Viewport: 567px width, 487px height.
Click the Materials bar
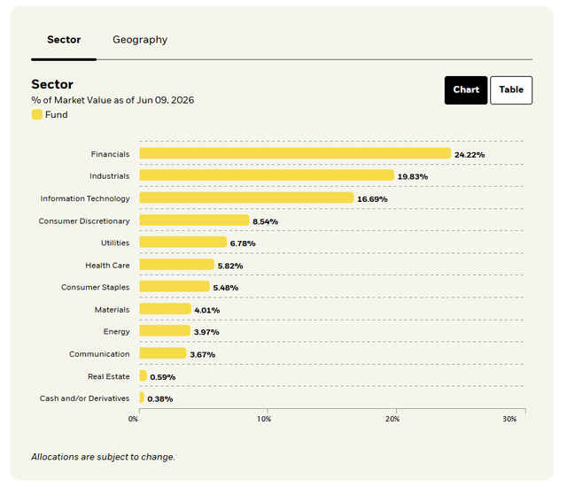pos(166,308)
